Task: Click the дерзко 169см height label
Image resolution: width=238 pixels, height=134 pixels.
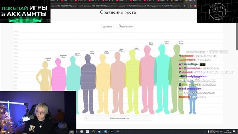Action: click(92, 52)
